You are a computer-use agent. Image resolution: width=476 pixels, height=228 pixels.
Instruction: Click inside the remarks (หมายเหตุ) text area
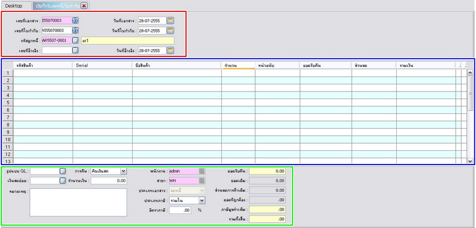79,202
